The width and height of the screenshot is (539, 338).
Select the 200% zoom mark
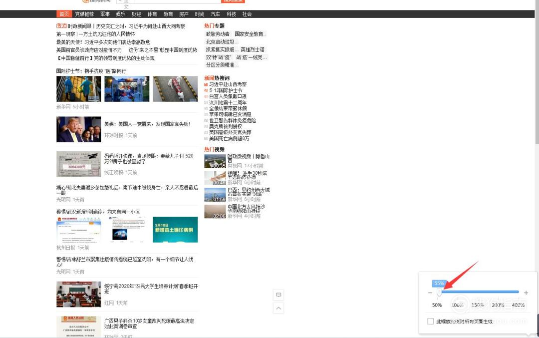tap(498, 305)
